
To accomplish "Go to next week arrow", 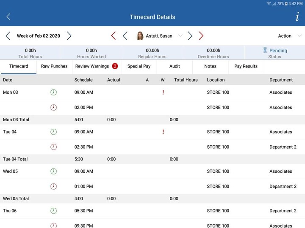I will (x=69, y=36).
